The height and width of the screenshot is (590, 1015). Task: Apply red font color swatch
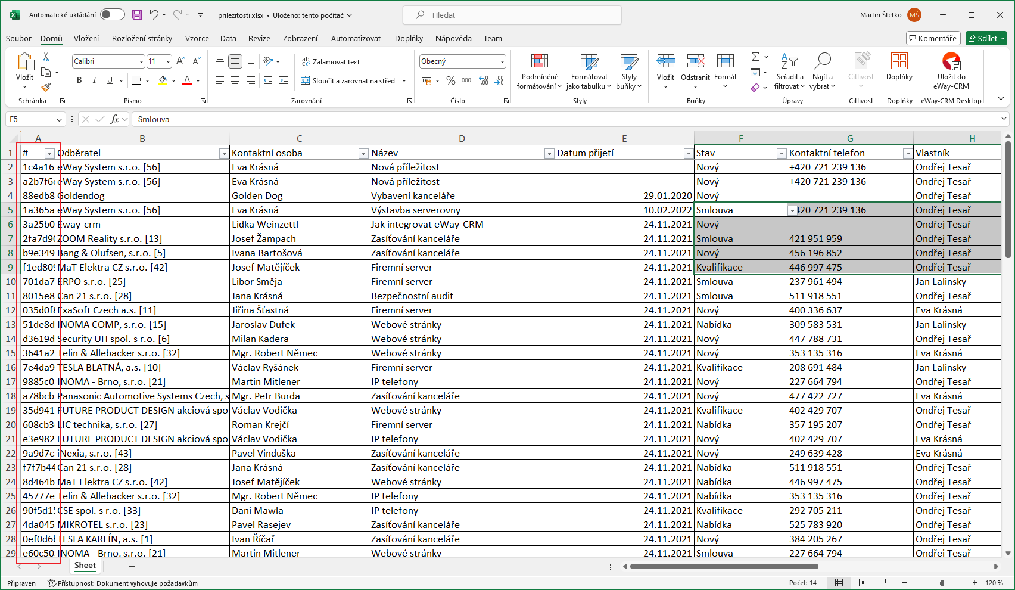187,80
